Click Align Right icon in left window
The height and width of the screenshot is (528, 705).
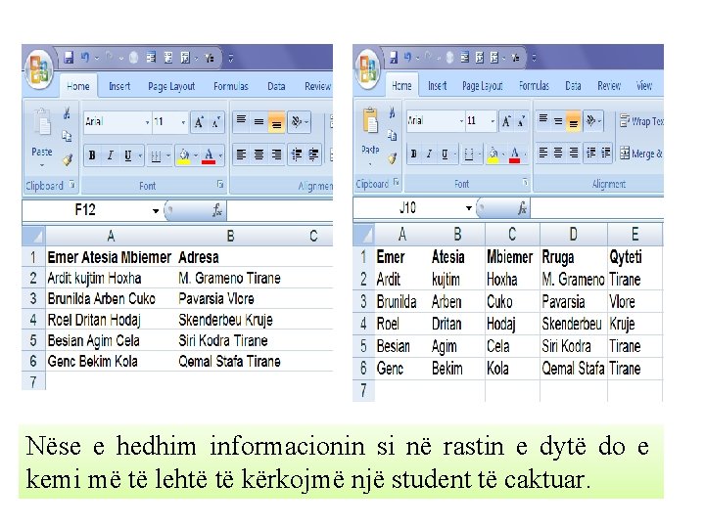pyautogui.click(x=276, y=154)
